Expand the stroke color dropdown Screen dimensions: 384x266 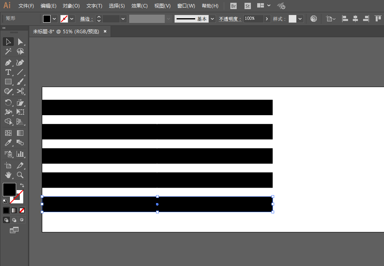(72, 19)
